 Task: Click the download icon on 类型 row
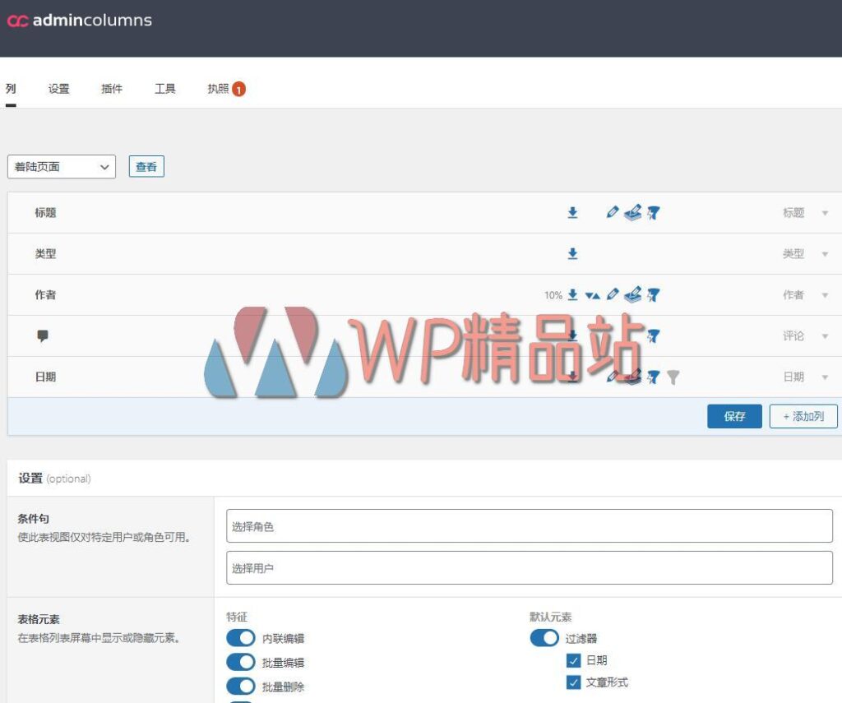pos(572,253)
